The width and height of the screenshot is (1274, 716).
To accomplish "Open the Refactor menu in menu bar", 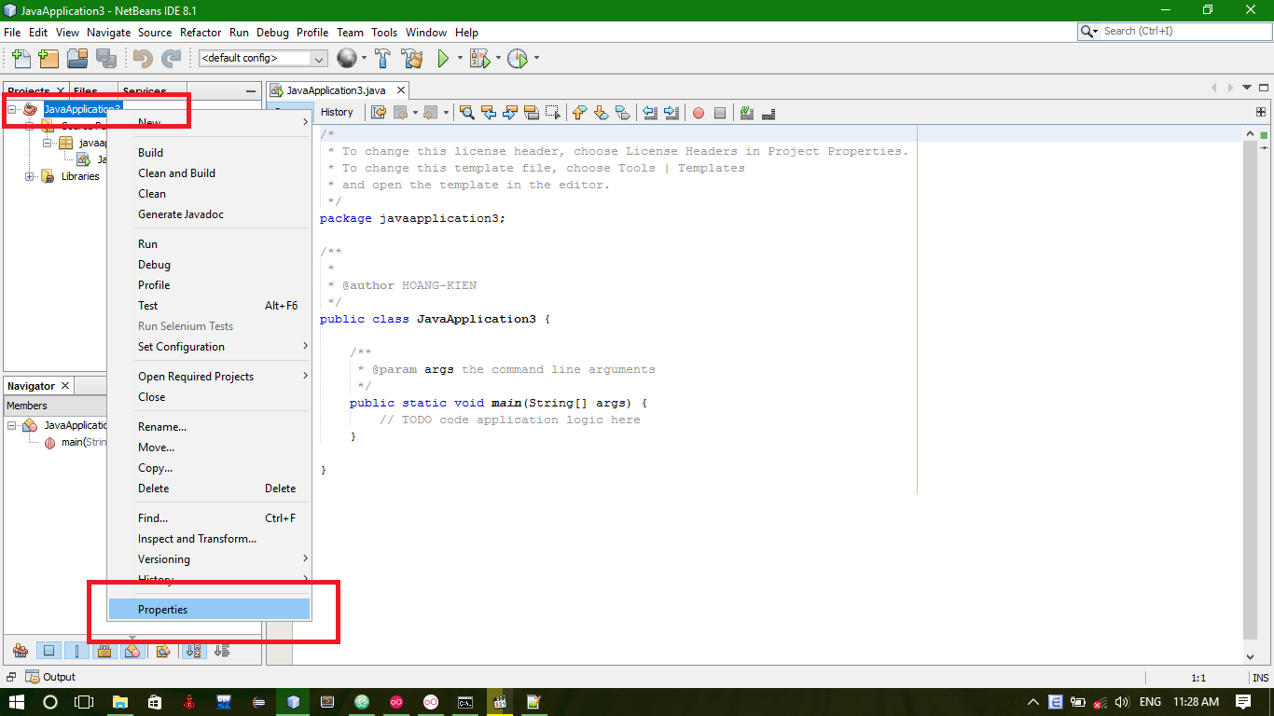I will pos(201,32).
